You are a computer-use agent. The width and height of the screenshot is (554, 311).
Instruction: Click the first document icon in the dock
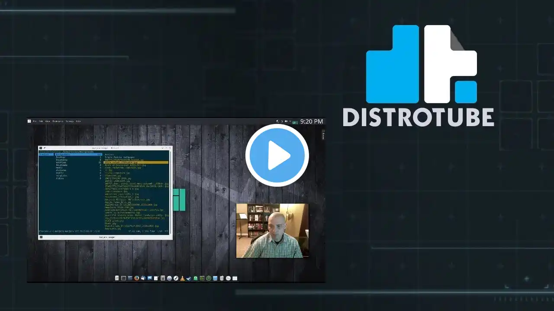coord(117,278)
